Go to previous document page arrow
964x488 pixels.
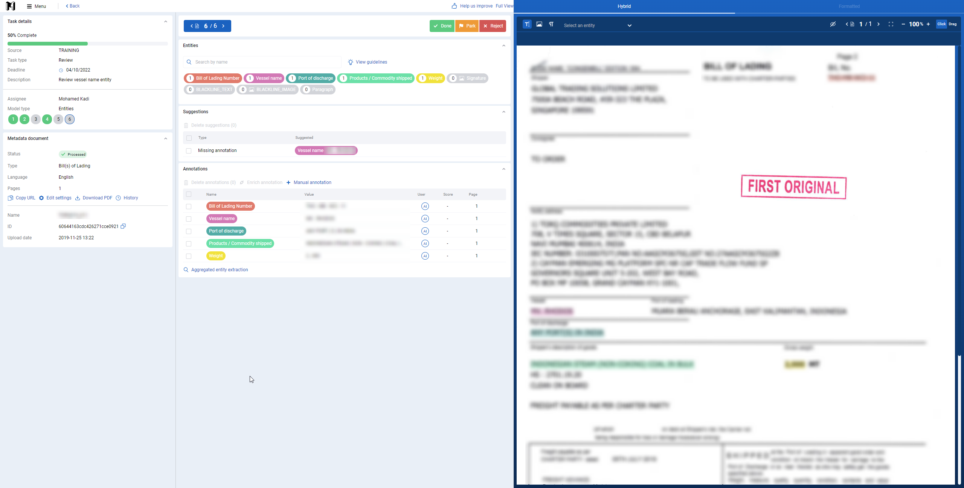pyautogui.click(x=847, y=24)
